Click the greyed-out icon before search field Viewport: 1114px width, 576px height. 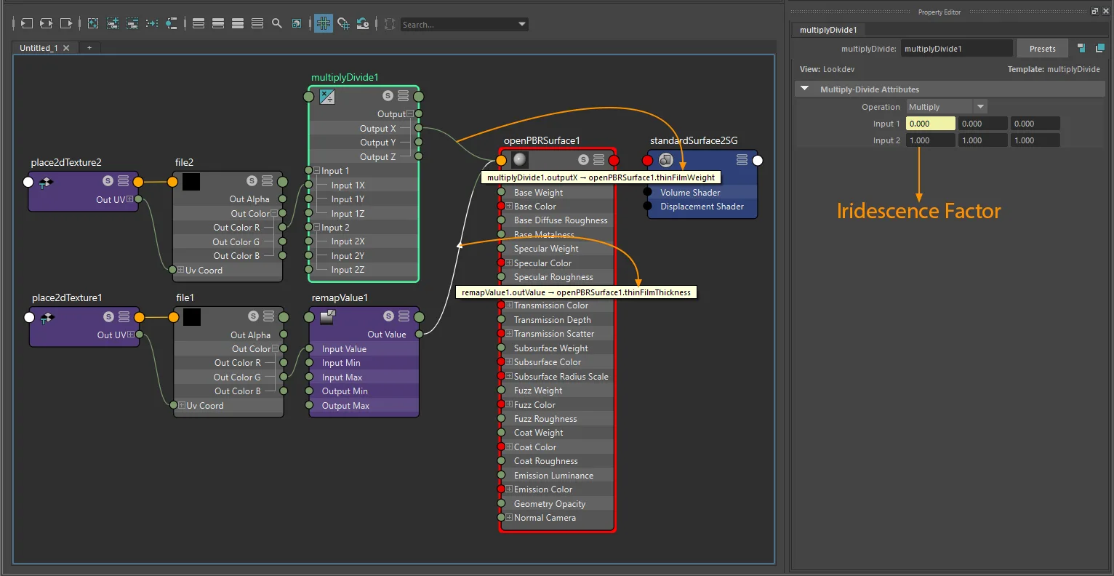click(x=390, y=24)
